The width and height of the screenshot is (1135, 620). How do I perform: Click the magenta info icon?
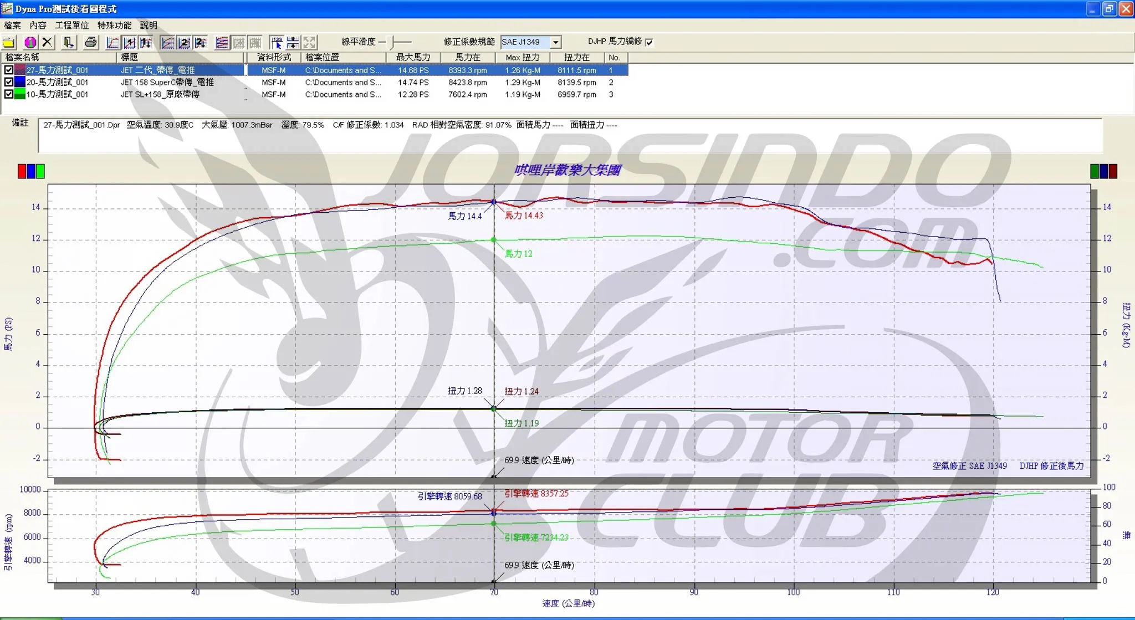tap(30, 42)
